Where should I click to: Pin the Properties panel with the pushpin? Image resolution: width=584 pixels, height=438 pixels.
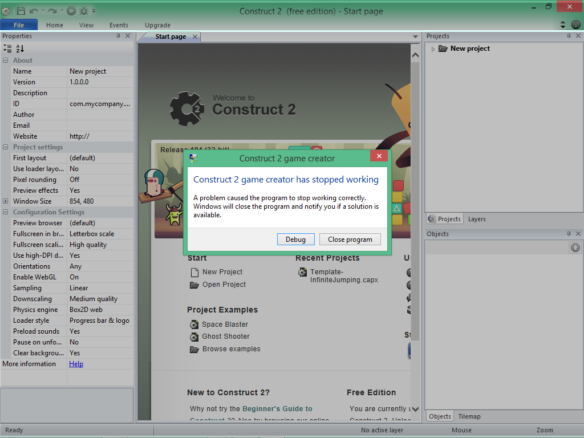click(119, 35)
